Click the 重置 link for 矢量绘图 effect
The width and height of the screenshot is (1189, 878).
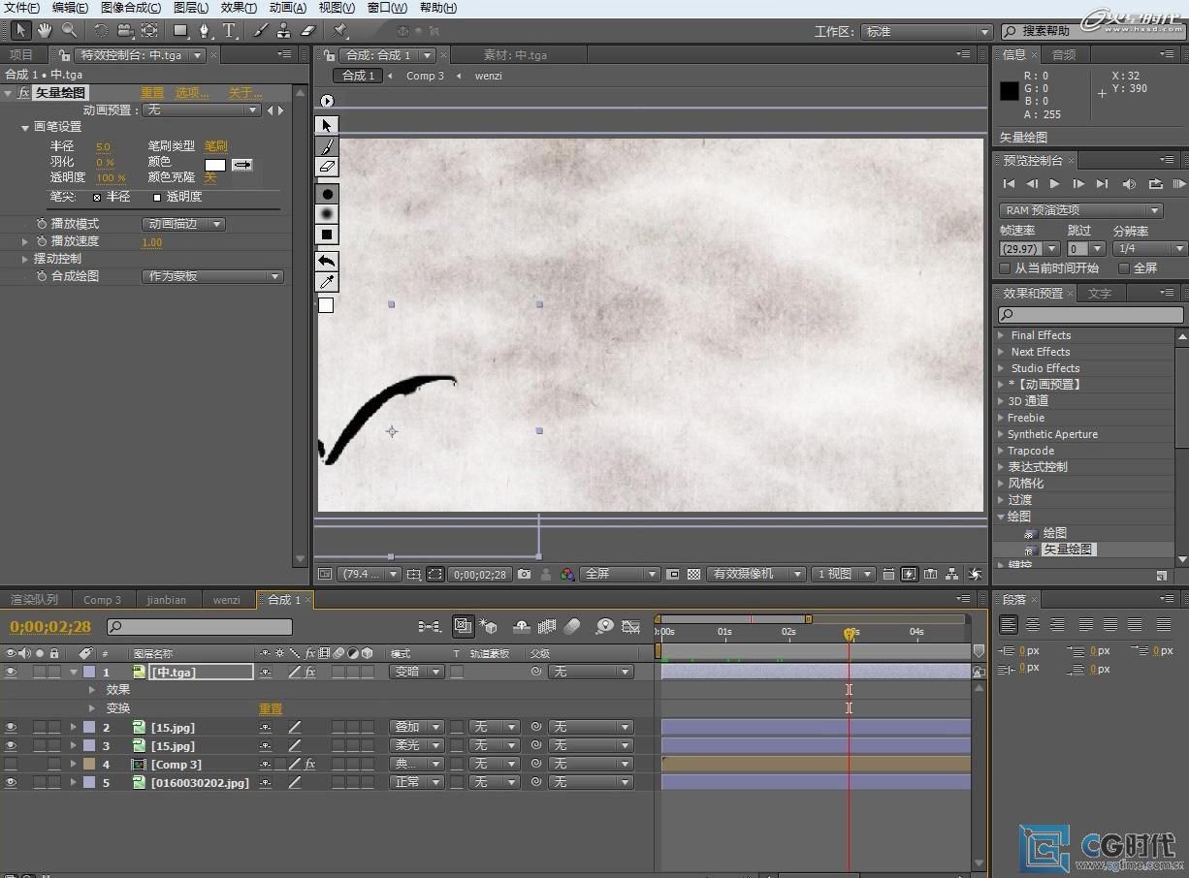(152, 93)
